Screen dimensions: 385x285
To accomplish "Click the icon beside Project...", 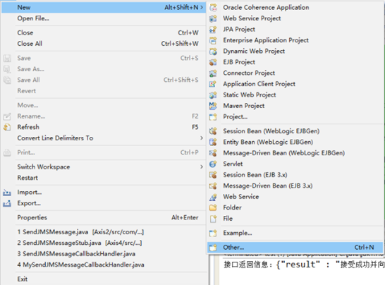I will coord(213,117).
